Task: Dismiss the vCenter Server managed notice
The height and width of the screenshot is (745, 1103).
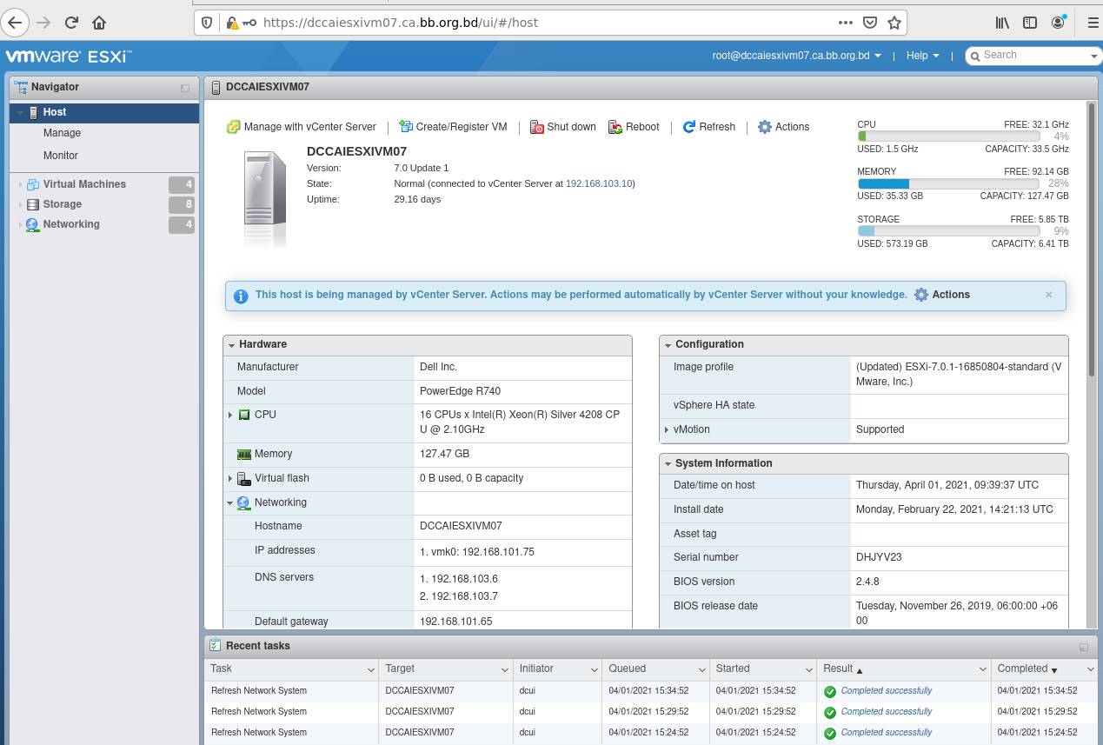Action: [1048, 295]
